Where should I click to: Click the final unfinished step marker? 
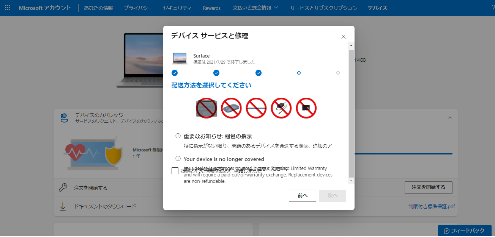tap(338, 73)
